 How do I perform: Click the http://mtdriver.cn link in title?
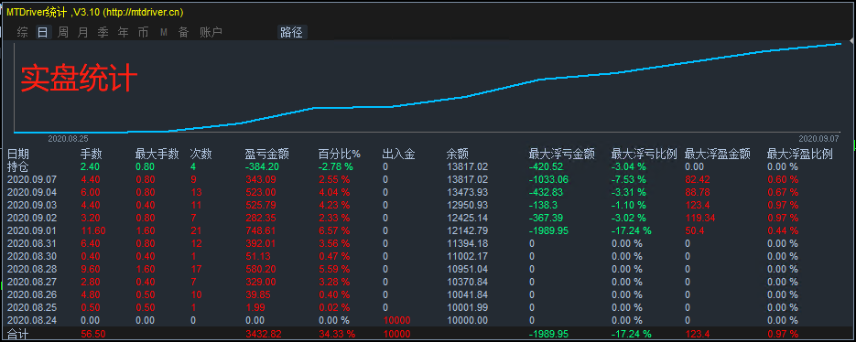click(143, 12)
